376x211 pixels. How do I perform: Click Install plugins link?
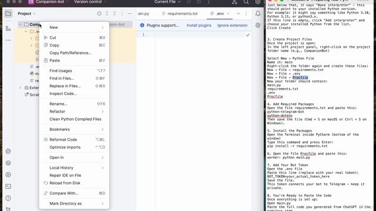coord(199,25)
